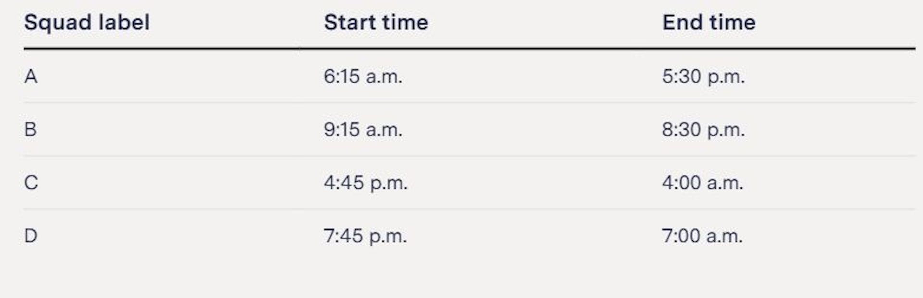Click the 7:45 p.m. start time
This screenshot has height=298, width=923.
(x=365, y=236)
